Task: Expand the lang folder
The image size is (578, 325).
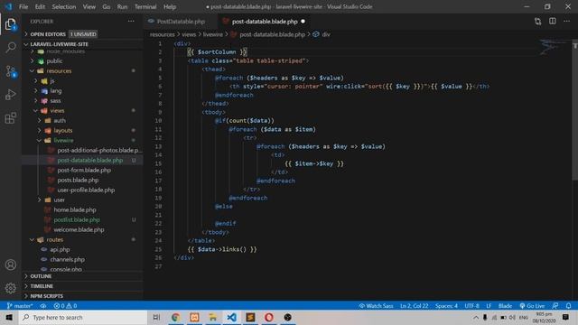Action: point(56,90)
